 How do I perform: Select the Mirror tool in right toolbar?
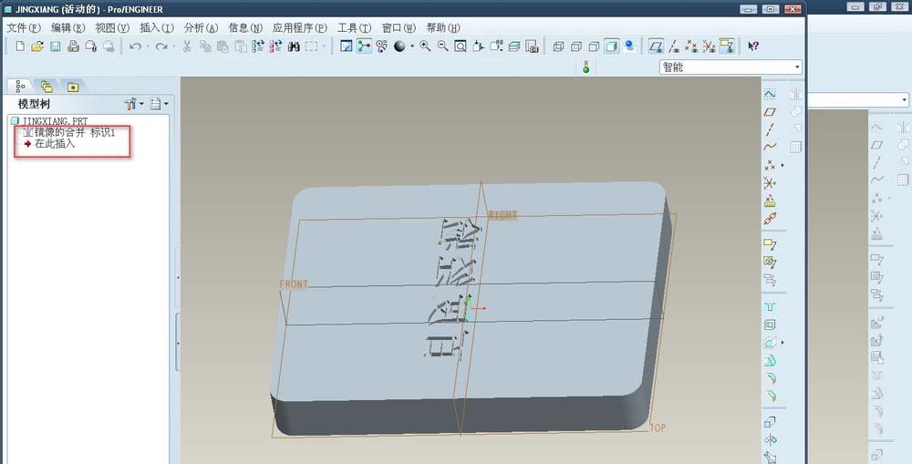tap(795, 94)
